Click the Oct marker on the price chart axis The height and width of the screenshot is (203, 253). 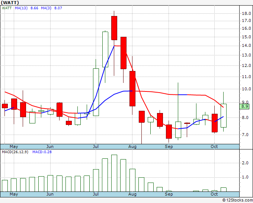(x=214, y=146)
